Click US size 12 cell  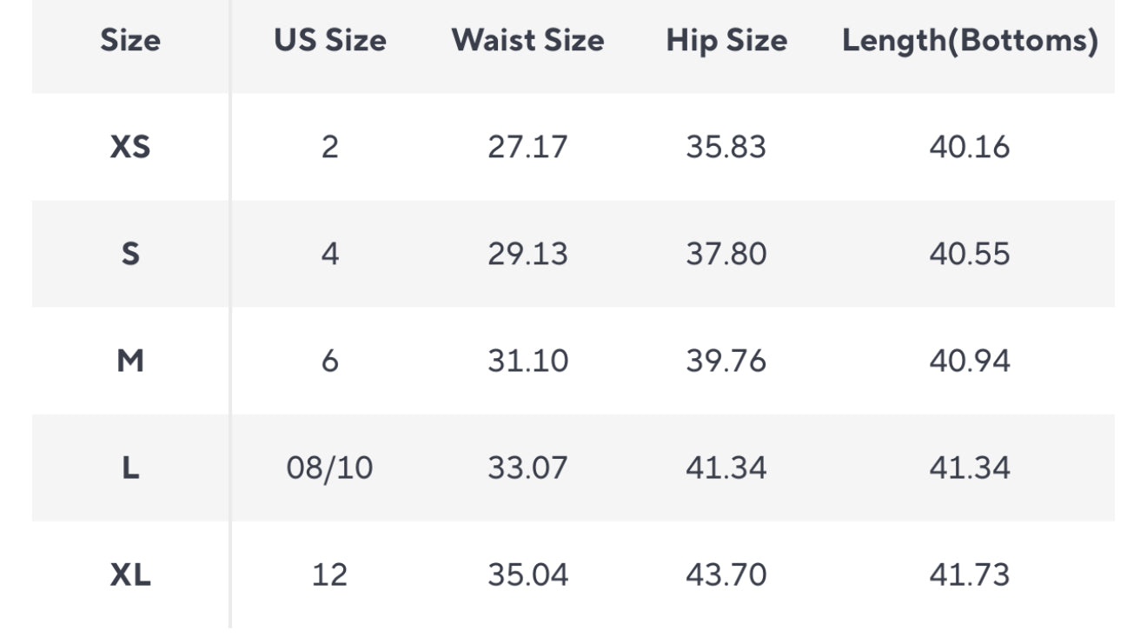click(330, 574)
